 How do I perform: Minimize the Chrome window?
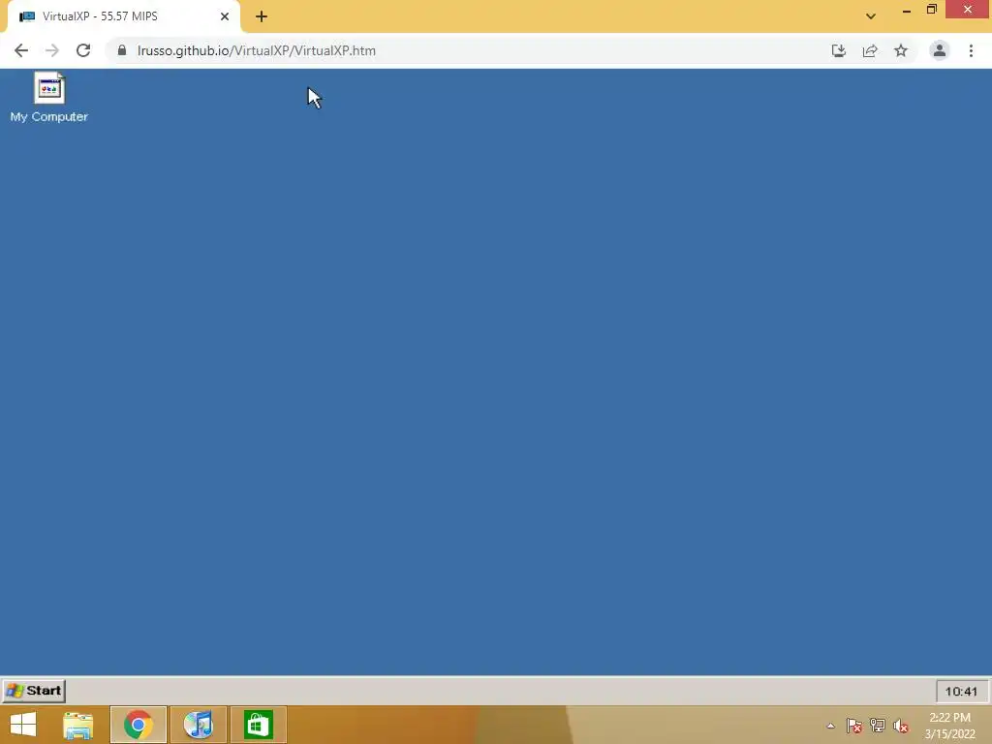[907, 10]
